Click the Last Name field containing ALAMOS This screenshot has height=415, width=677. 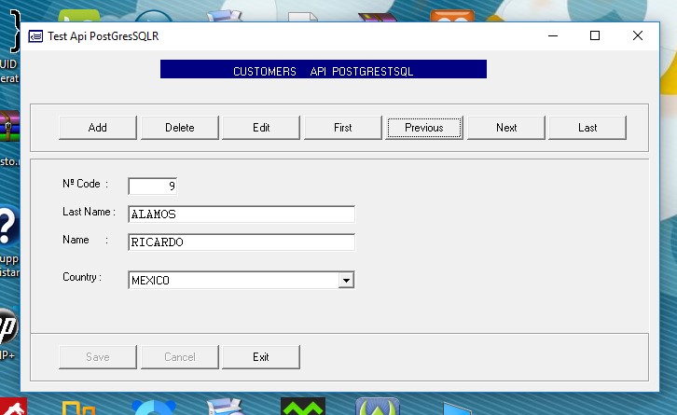pyautogui.click(x=241, y=214)
